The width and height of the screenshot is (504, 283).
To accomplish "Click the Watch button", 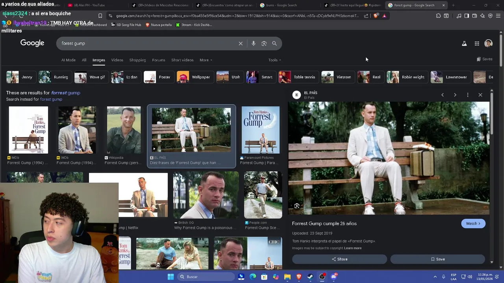I will coord(473,224).
